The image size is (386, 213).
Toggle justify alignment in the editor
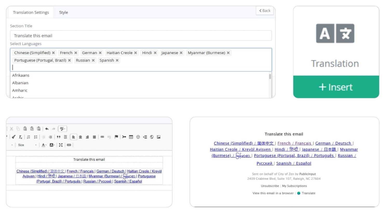[94, 137]
